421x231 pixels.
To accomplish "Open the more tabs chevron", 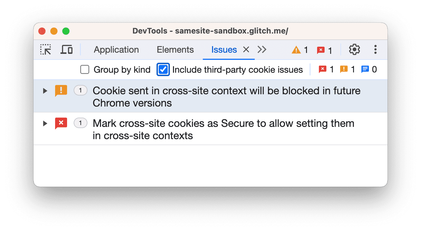I will coord(262,49).
